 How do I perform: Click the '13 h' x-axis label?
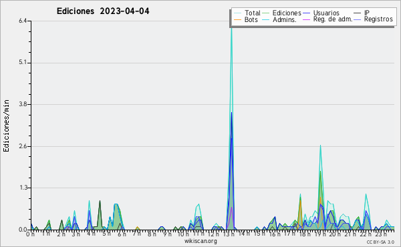pyautogui.click(x=229, y=234)
